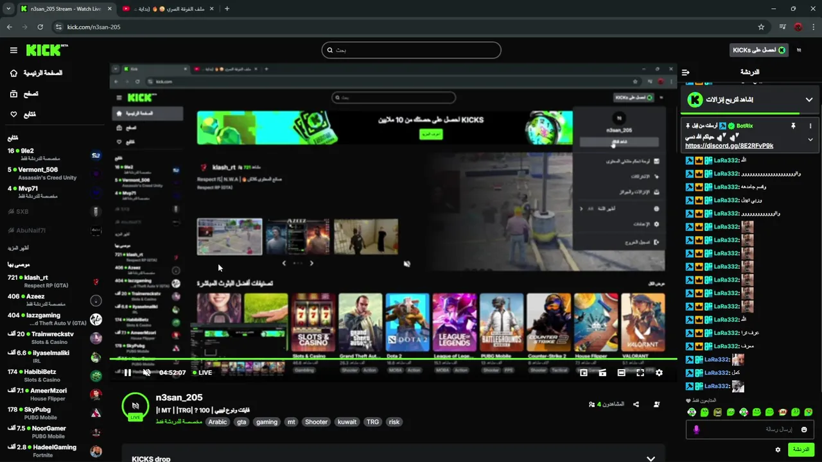Focus the Kick search field
The width and height of the screenshot is (822, 462).
[411, 50]
